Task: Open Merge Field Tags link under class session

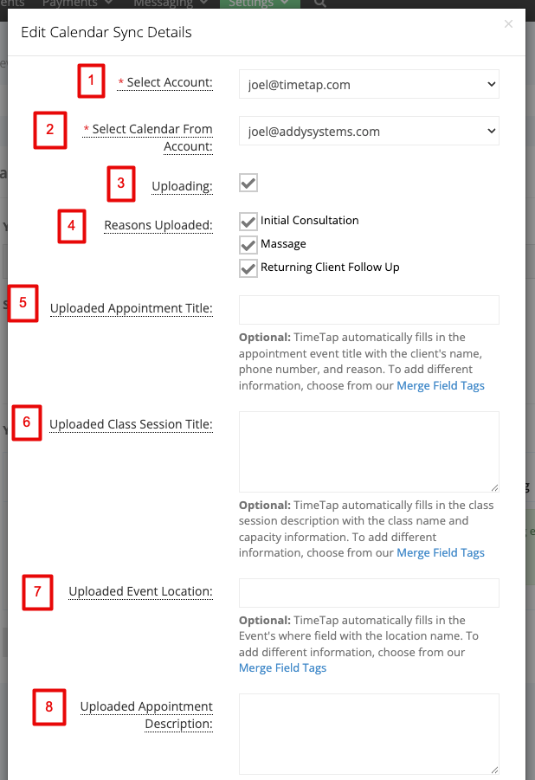Action: [441, 552]
